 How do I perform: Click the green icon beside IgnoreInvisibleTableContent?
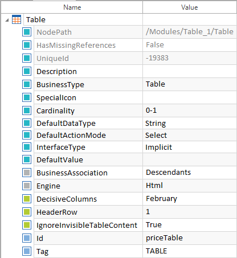(27, 225)
